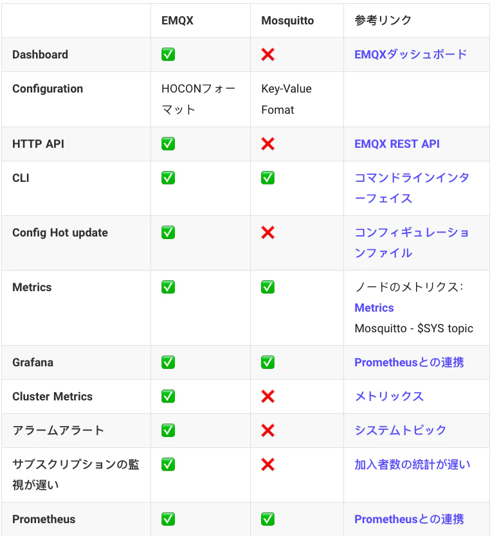Click the 加入者数の統計が遅い link
The image size is (499, 536).
(412, 465)
